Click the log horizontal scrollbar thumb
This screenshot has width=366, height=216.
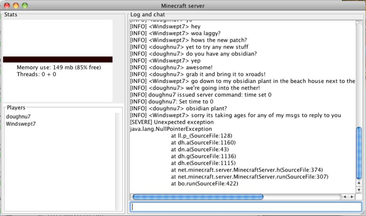(x=198, y=197)
